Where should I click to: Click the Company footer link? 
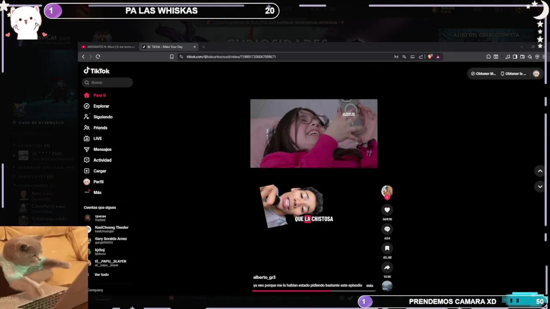[x=95, y=290]
